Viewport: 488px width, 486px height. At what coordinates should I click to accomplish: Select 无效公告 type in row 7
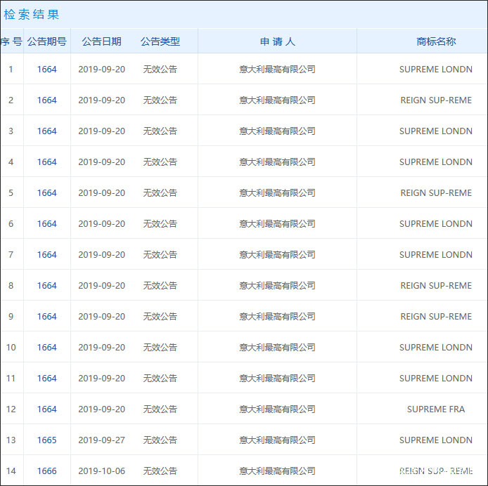coord(160,254)
